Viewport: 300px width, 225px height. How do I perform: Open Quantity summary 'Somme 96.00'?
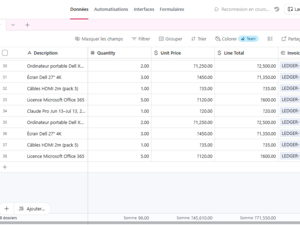[136, 218]
